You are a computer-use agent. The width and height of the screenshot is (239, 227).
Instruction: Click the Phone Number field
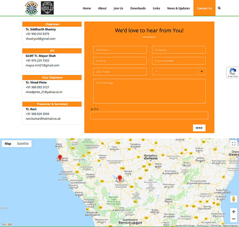tap(178, 61)
